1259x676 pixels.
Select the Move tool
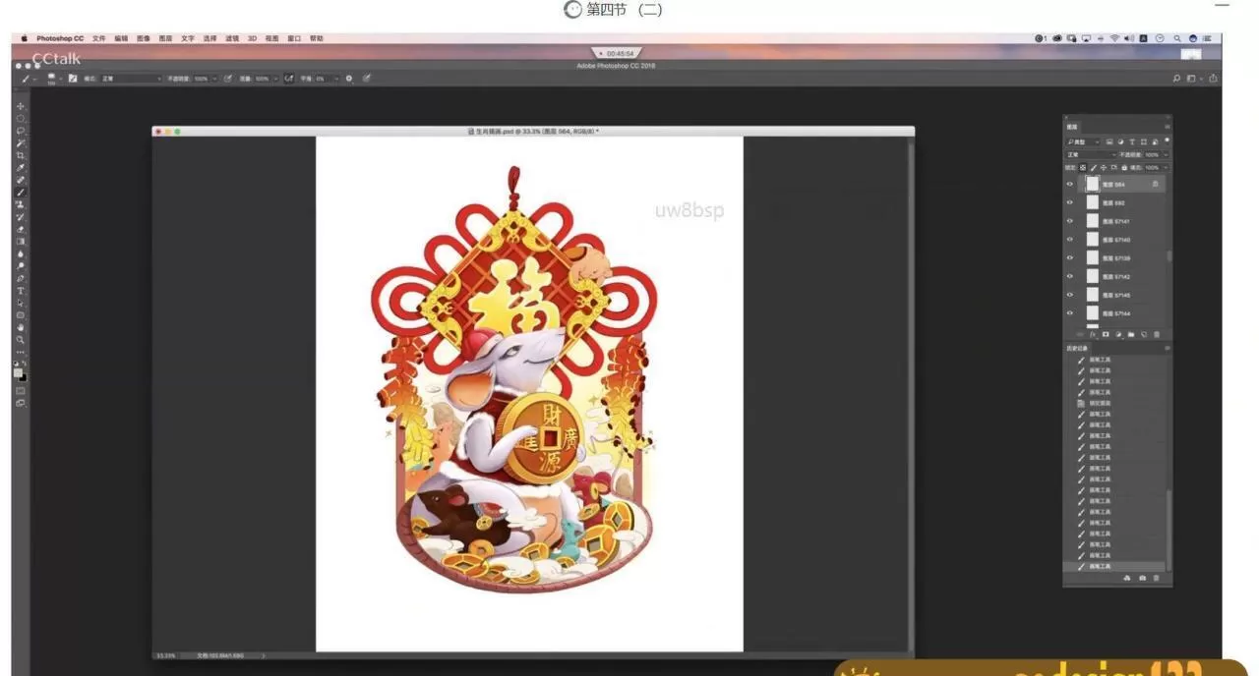coord(21,106)
